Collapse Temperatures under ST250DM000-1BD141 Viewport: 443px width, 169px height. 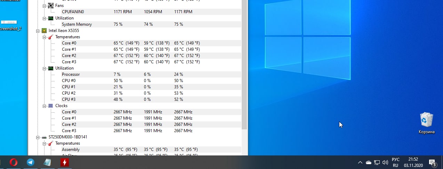tap(45, 143)
